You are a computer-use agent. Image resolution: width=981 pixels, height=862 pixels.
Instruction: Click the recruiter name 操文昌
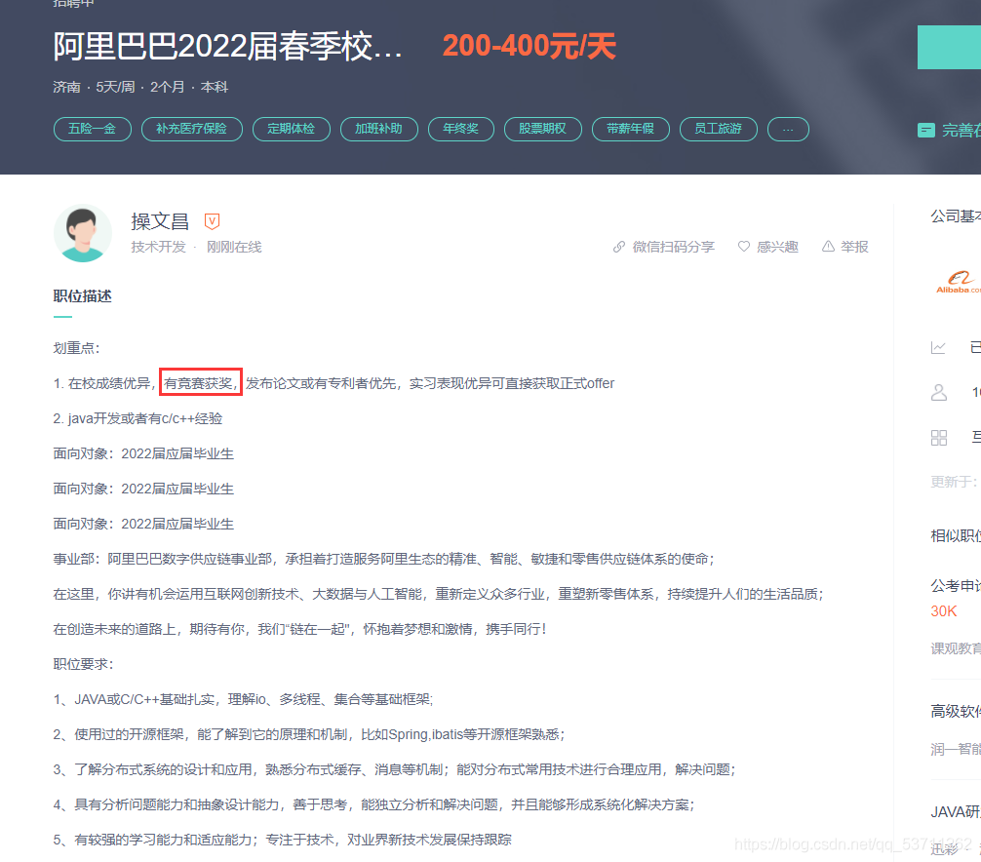pos(160,220)
